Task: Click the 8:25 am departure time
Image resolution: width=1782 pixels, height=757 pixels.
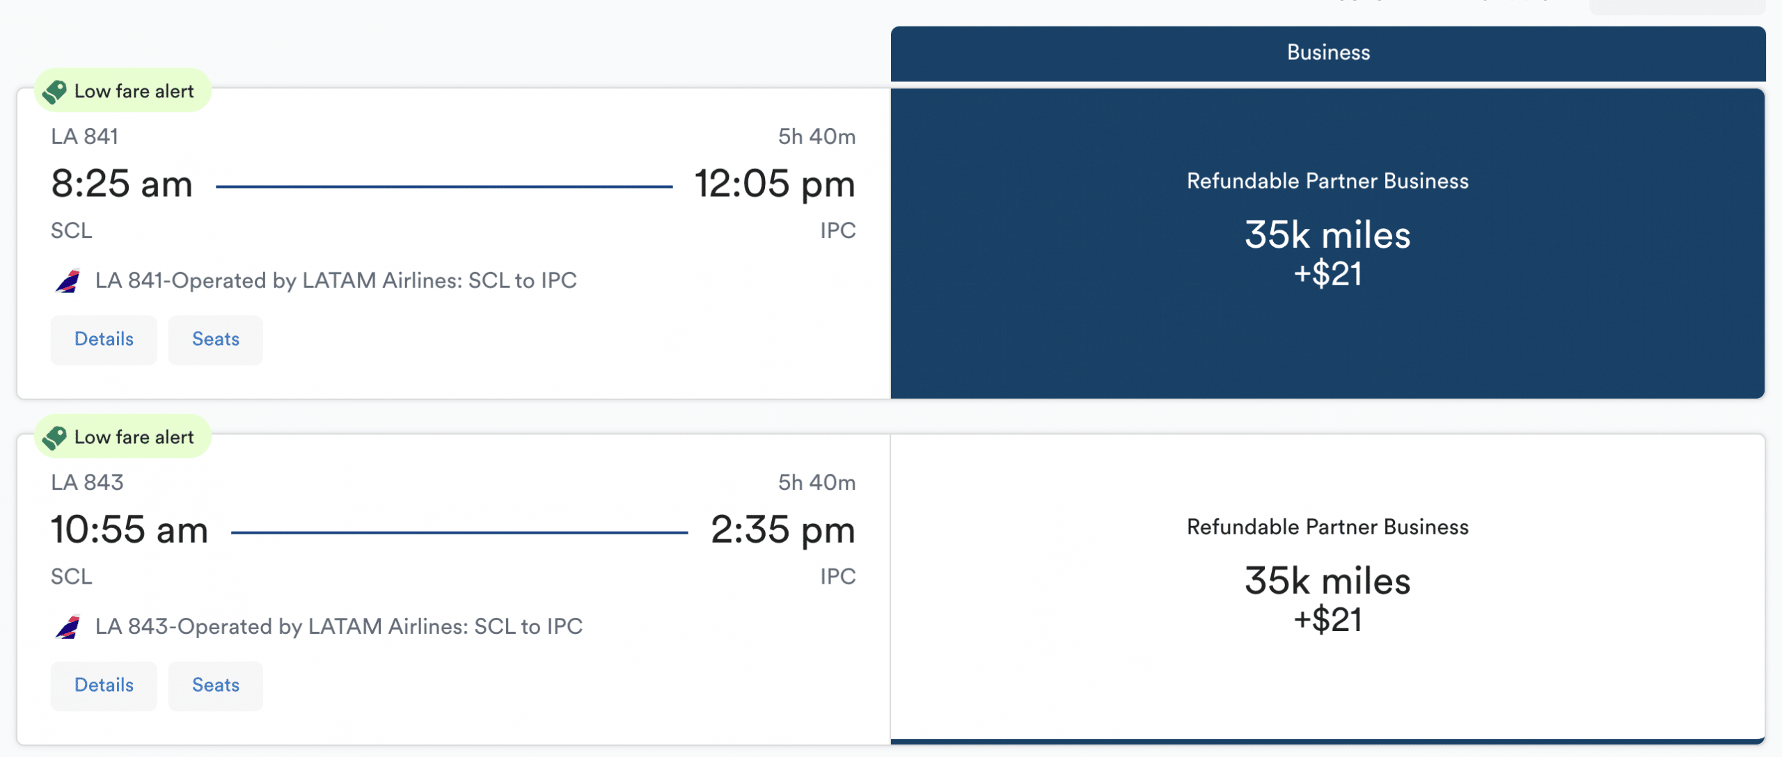Action: click(122, 184)
